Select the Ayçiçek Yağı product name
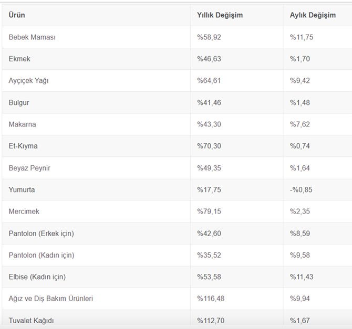Image resolution: width=352 pixels, height=329 pixels. [29, 81]
